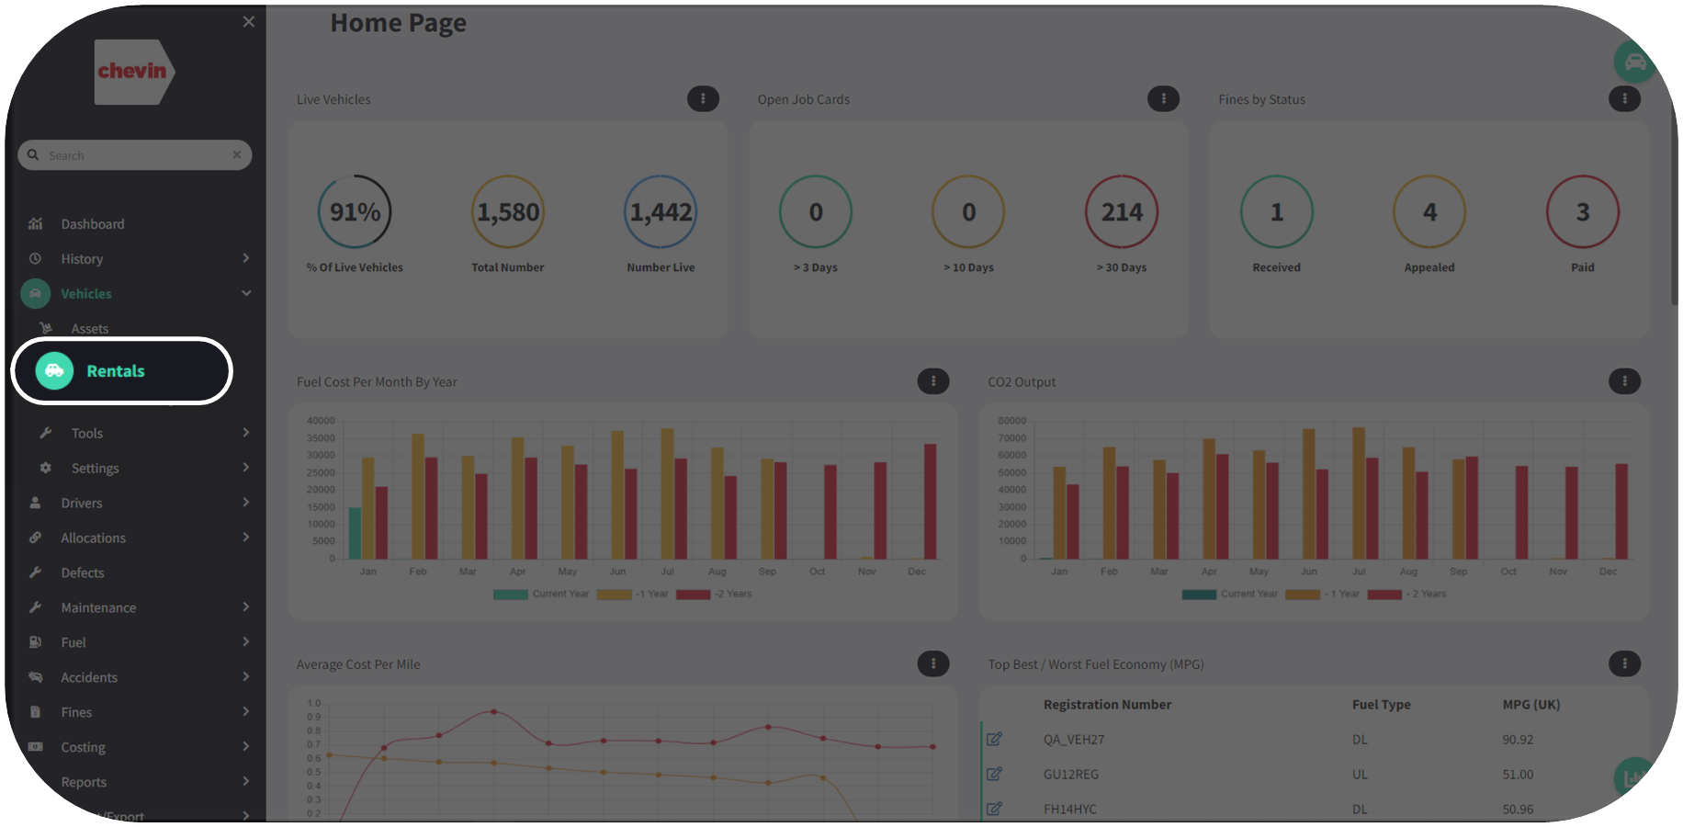Screen dimensions: 1683x827
Task: Expand the Accidents submenu chevron
Action: coord(245,677)
